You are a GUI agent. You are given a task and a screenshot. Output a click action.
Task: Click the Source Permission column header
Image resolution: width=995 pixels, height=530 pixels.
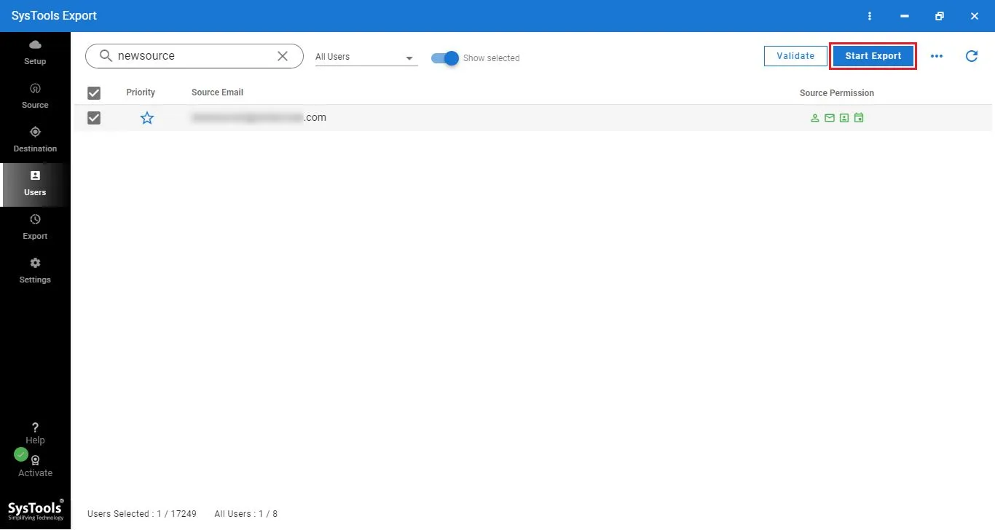click(x=837, y=93)
